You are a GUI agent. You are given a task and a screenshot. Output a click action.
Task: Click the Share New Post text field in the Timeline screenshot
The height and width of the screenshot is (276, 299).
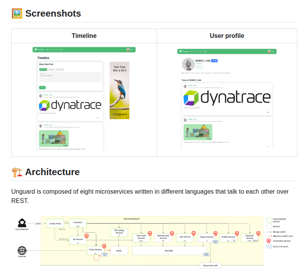click(x=70, y=77)
